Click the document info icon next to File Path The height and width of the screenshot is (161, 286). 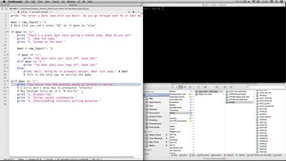(x=6, y=8)
